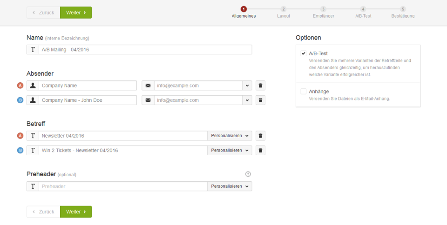This screenshot has height=225, width=447.
Task: Focus the Name field A/B Mailing - 04/2016
Action: click(x=145, y=49)
